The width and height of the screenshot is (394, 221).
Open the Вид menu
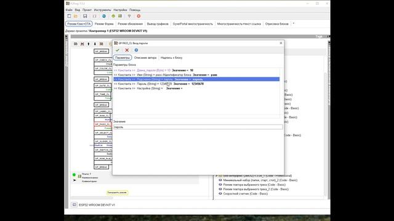click(78, 10)
